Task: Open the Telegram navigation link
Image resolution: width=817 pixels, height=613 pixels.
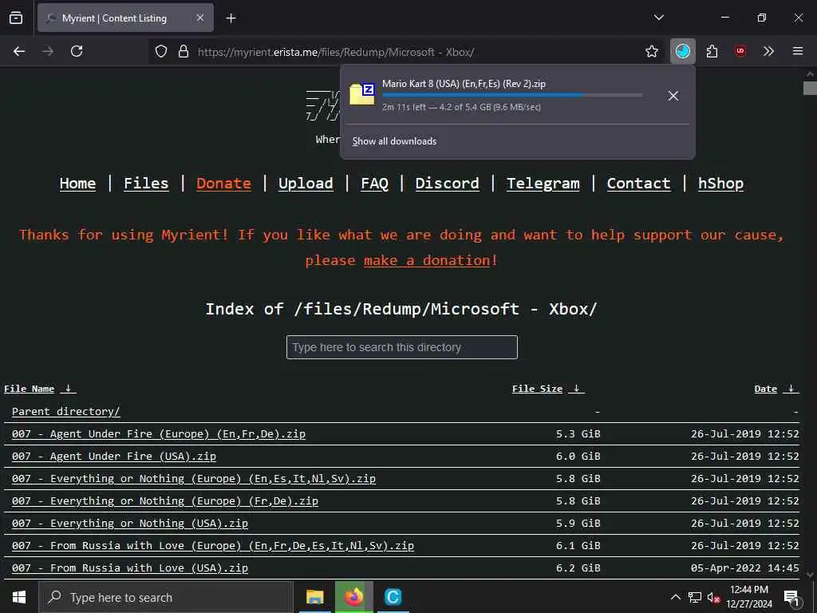Action: [x=543, y=184]
